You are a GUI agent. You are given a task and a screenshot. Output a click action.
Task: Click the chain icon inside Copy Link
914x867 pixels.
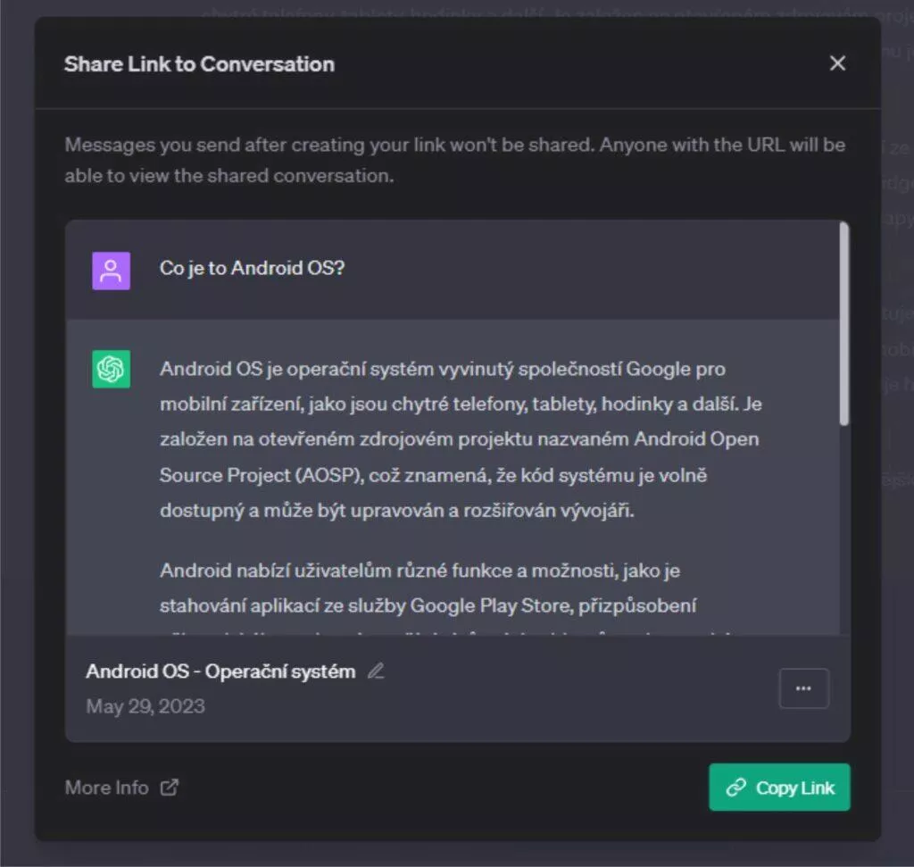coord(736,788)
